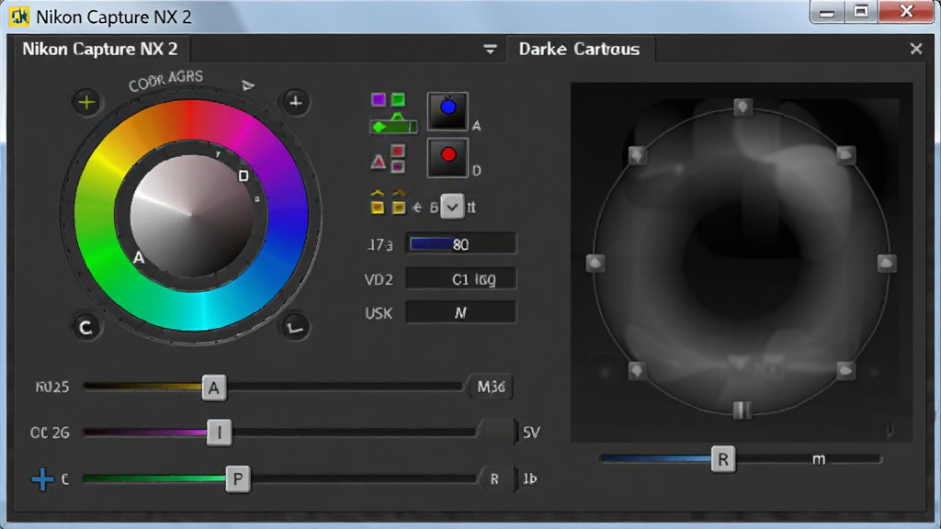Click the lower-right control point on preview circle
Screen dimensions: 941x529
[x=845, y=371]
